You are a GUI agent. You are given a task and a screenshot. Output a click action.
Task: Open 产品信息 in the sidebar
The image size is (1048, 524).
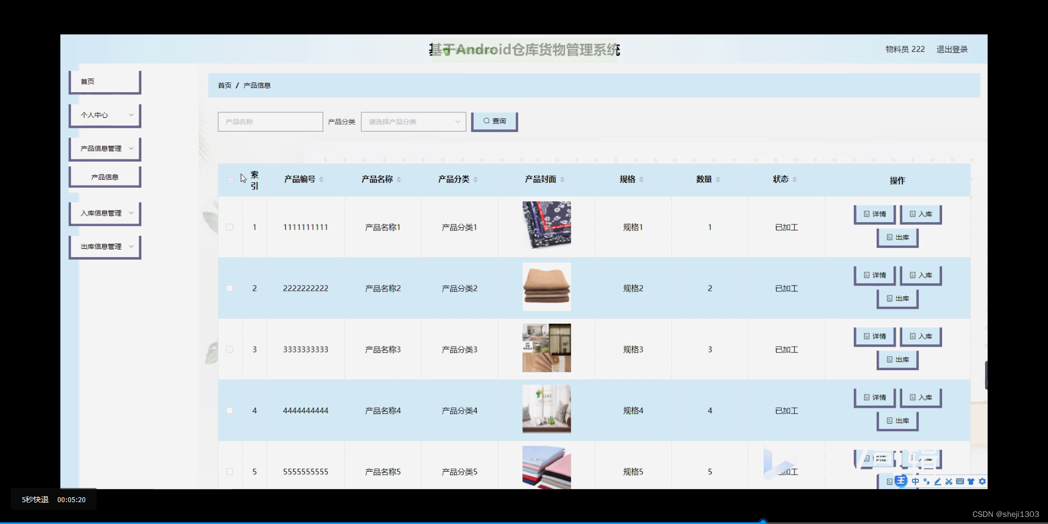point(104,176)
